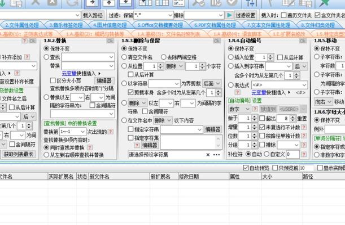345x225 pixels.
Task: Increase 始于 start number stepper
Action: click(x=255, y=116)
